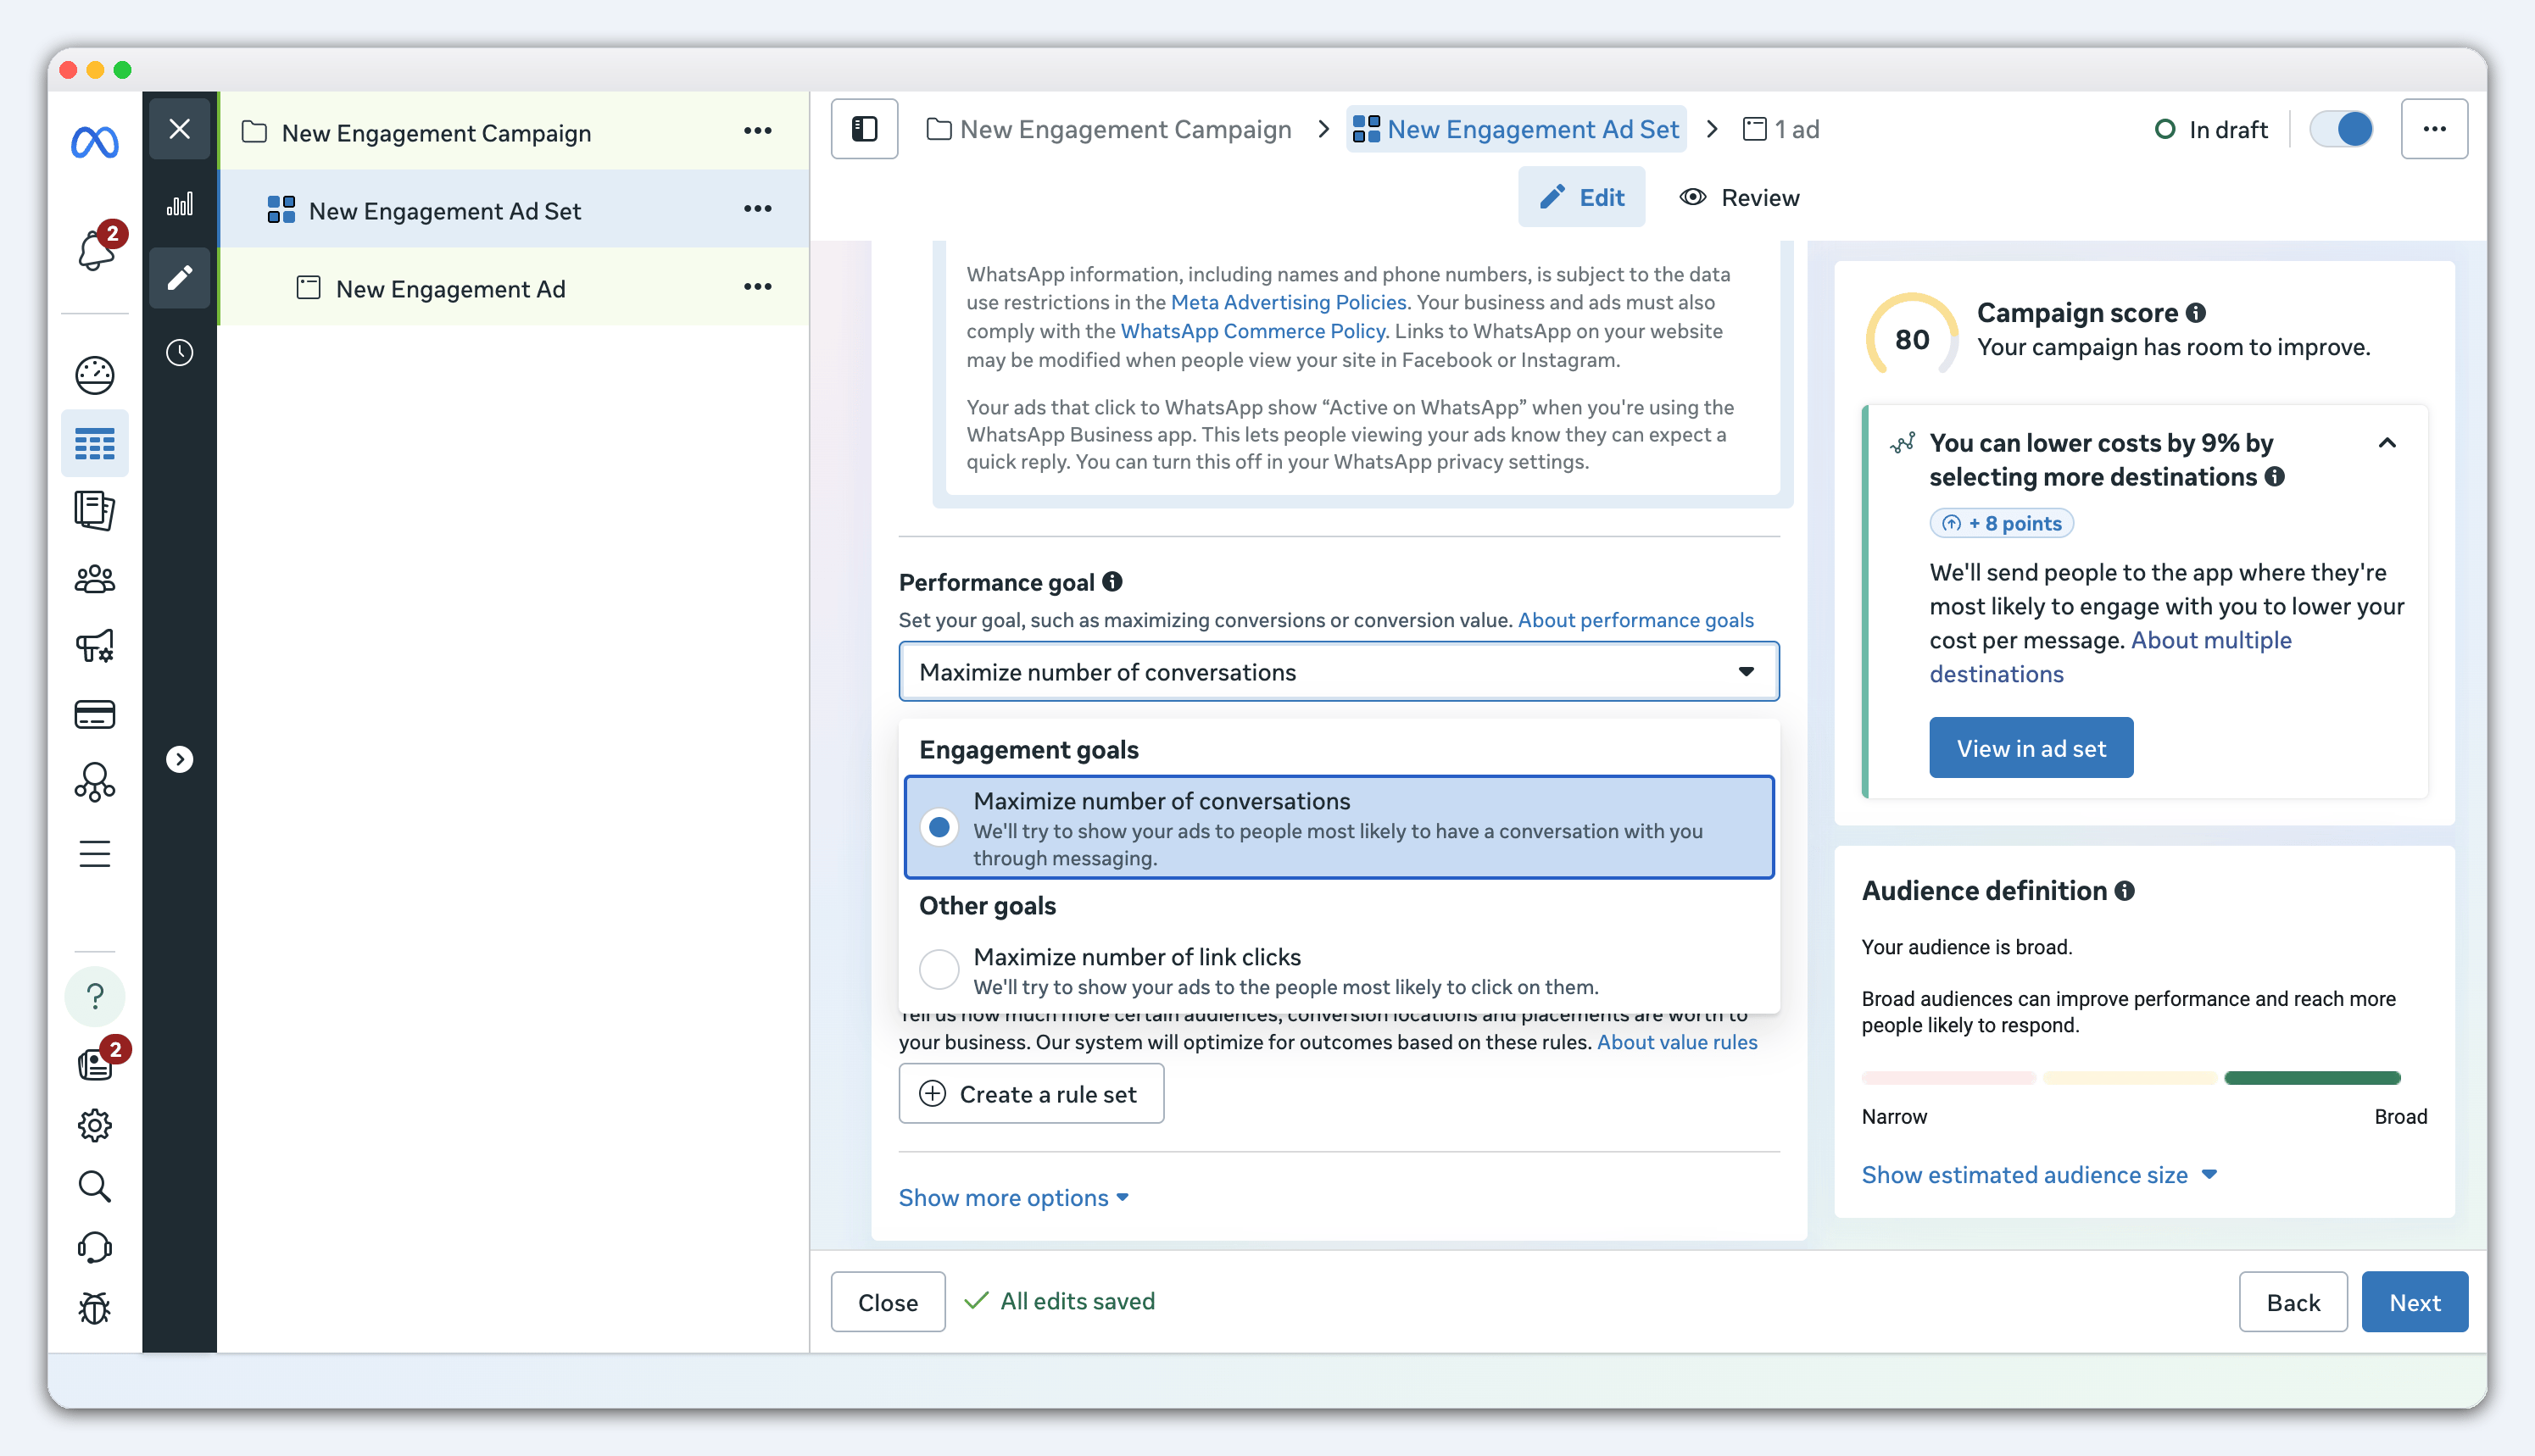Open the settings gear in sidebar
The height and width of the screenshot is (1456, 2535).
point(95,1125)
